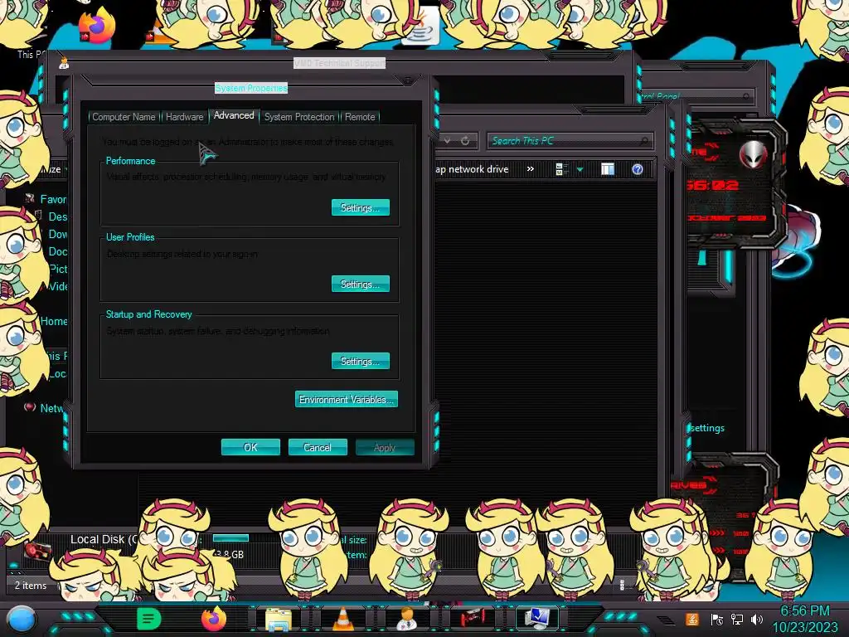Change the Explorer view layout icon
The width and height of the screenshot is (849, 637).
pyautogui.click(x=561, y=169)
